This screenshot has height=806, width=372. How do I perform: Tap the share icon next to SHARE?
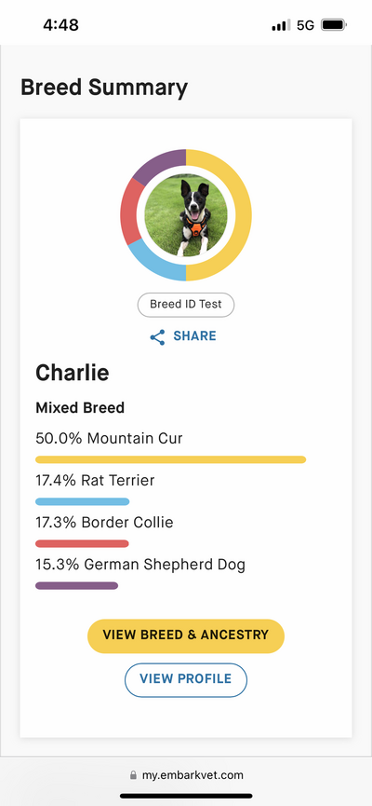tap(157, 337)
